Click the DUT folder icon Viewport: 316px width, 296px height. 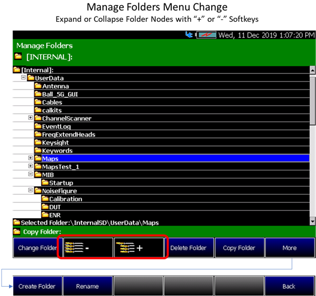(x=45, y=207)
